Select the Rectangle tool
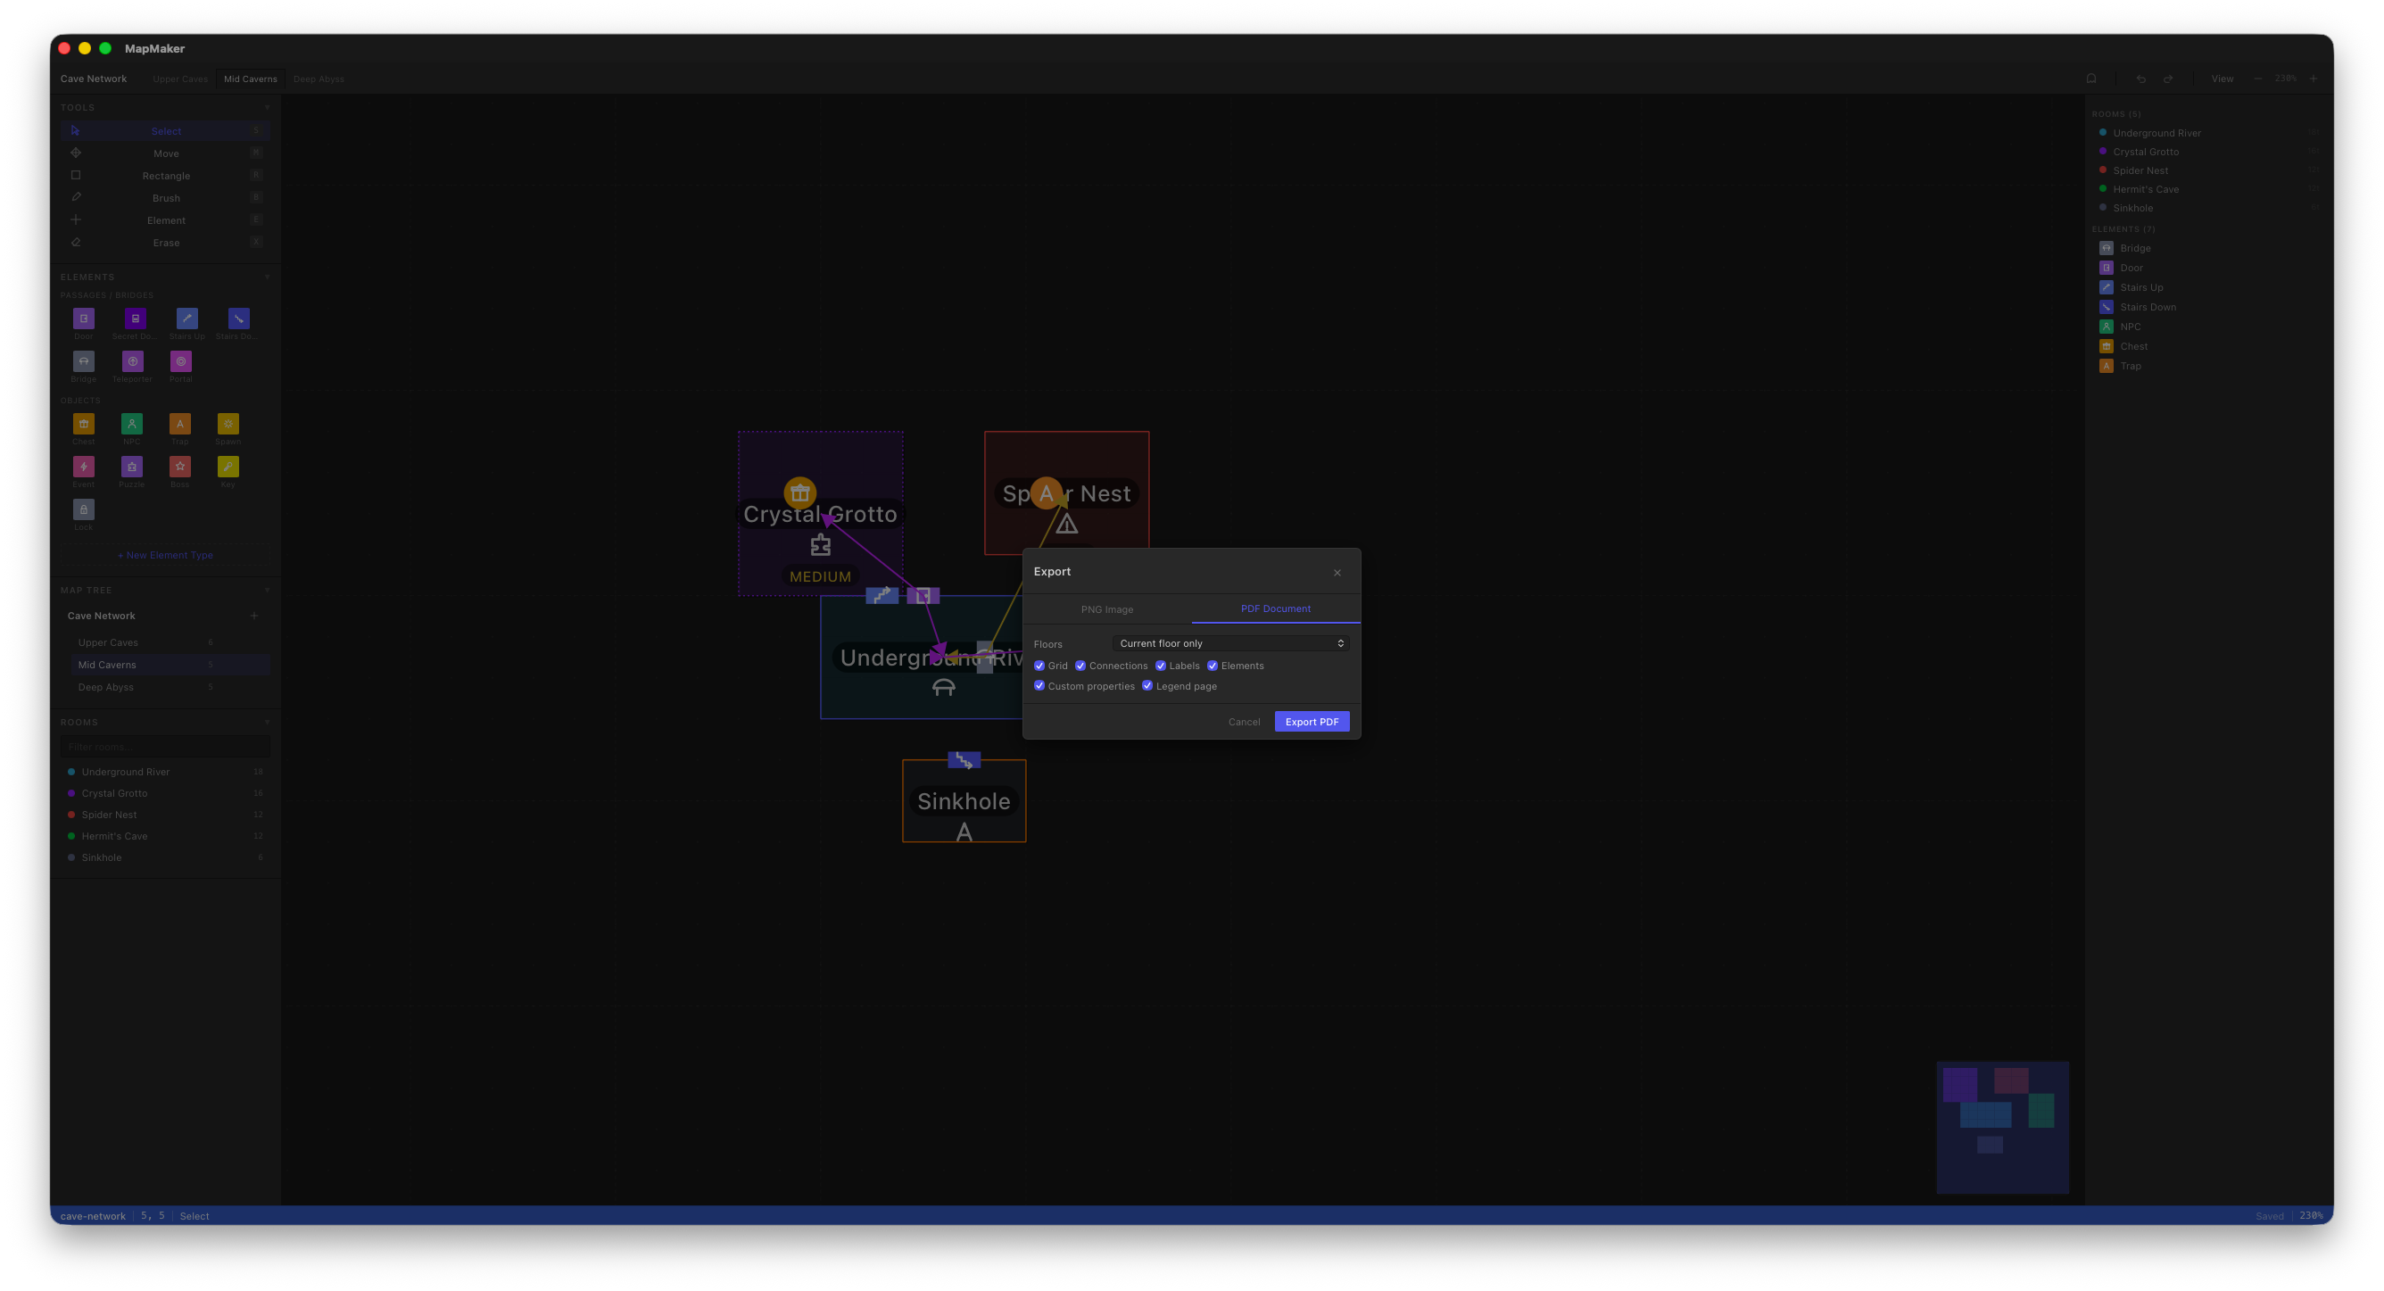 (166, 176)
